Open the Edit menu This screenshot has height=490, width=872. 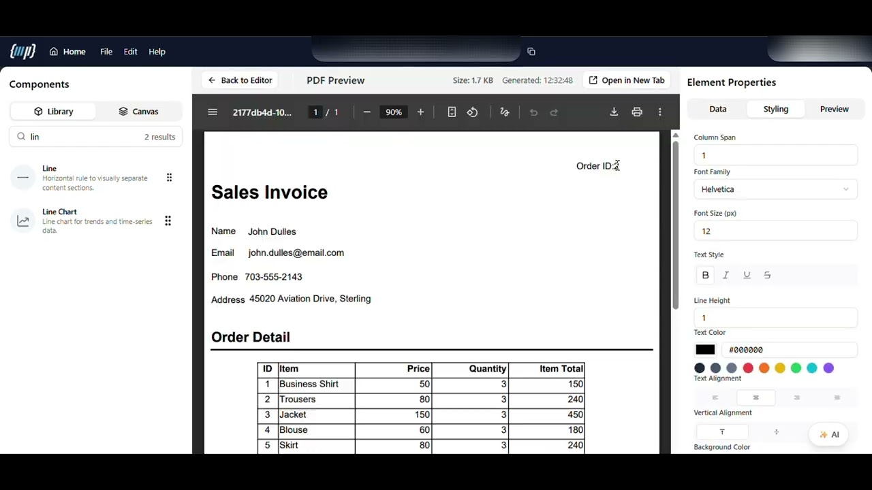click(x=130, y=52)
